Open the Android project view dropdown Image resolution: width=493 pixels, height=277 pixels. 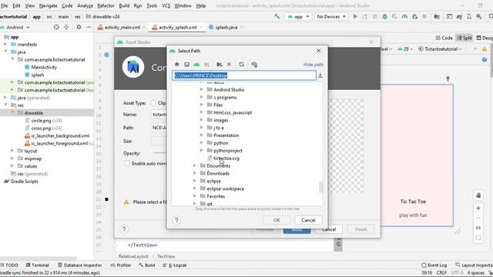pos(15,28)
